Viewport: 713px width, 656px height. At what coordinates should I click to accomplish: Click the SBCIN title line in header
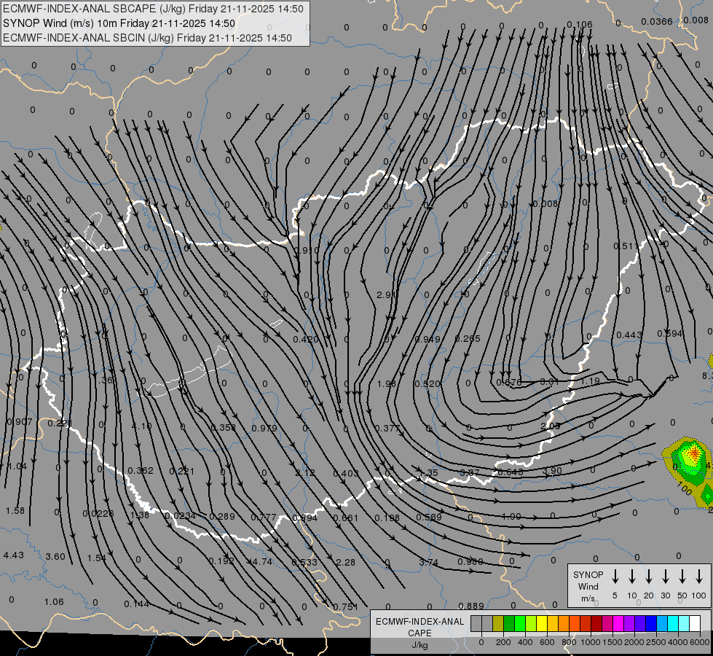[x=147, y=38]
